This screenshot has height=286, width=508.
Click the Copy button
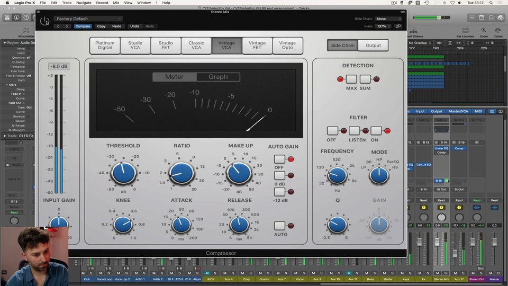(x=102, y=26)
